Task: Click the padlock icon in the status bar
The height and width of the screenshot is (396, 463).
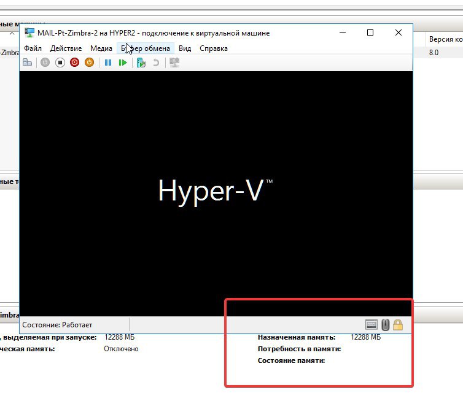Action: [x=398, y=325]
